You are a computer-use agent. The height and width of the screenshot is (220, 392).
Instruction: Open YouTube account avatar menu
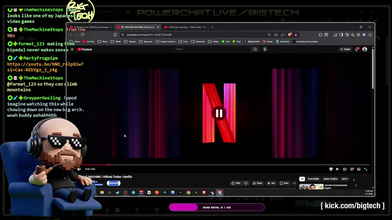point(365,49)
